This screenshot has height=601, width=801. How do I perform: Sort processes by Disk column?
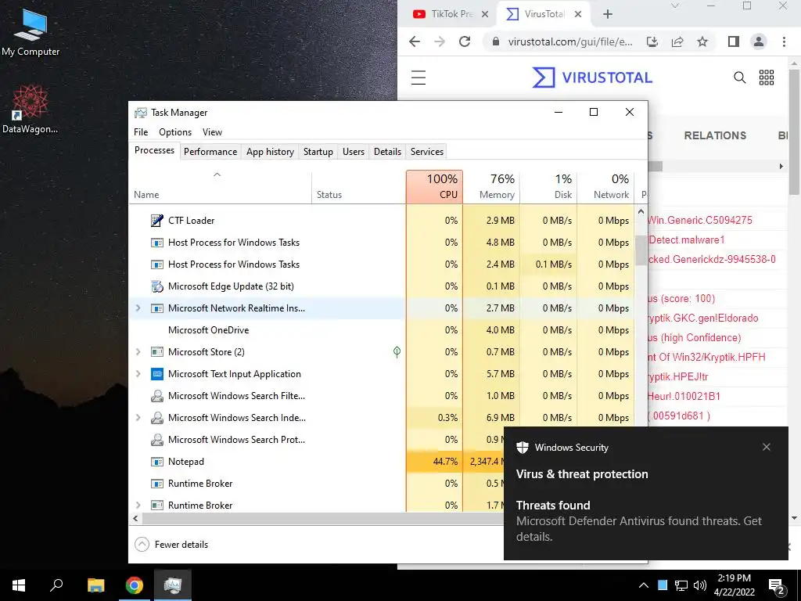coord(548,186)
